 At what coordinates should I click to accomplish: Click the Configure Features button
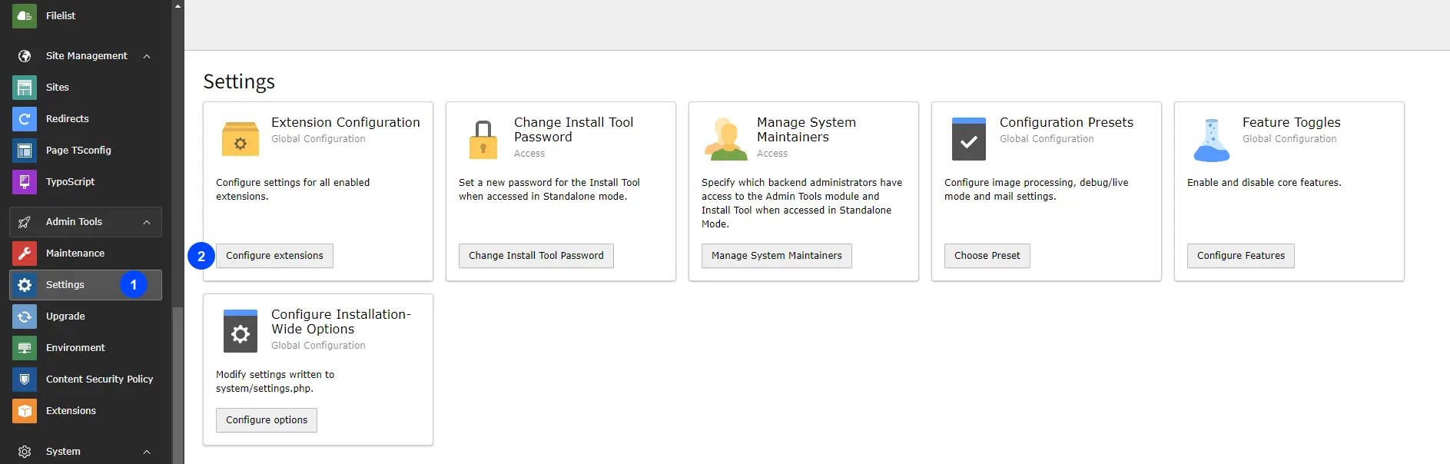coord(1241,256)
